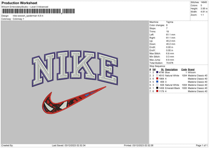
Task: Click the Stitches value '14845'
Action: click(x=204, y=2)
